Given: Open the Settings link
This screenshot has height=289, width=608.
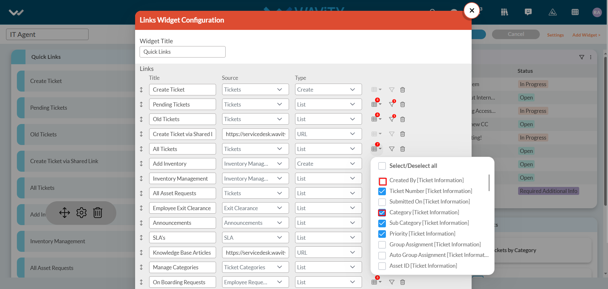Looking at the screenshot, I should point(555,35).
